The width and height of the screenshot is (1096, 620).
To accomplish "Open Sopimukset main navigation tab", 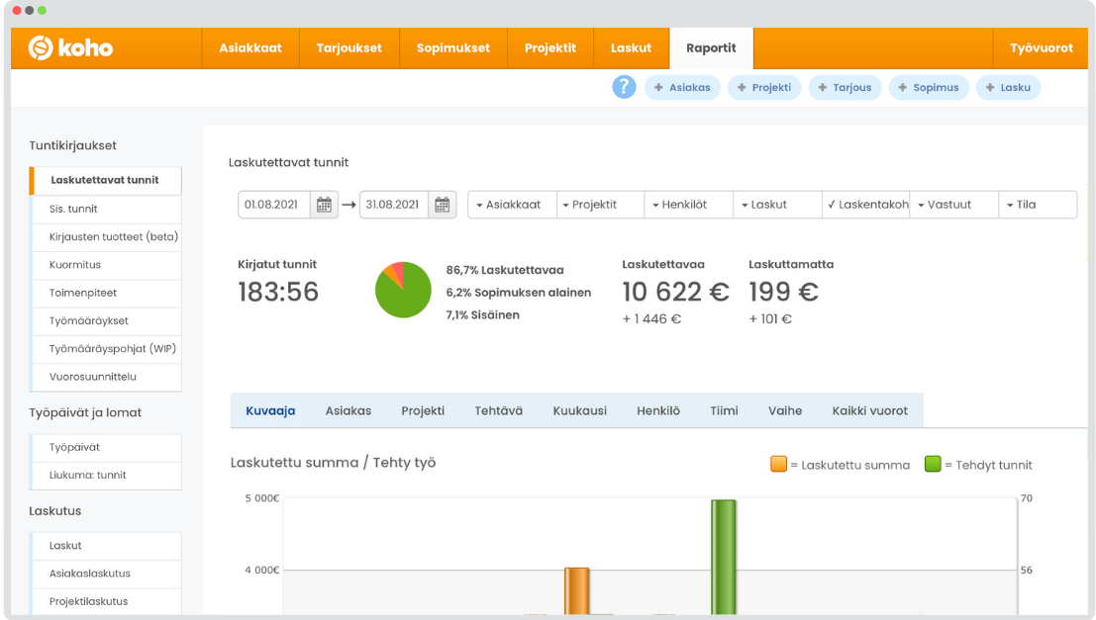I will (x=452, y=48).
